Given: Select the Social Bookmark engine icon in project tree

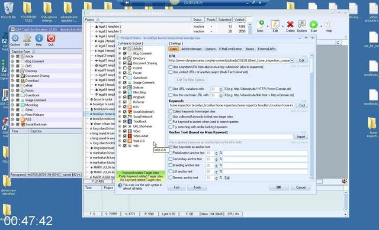Looking at the screenshot, I should pyautogui.click(x=130, y=112).
